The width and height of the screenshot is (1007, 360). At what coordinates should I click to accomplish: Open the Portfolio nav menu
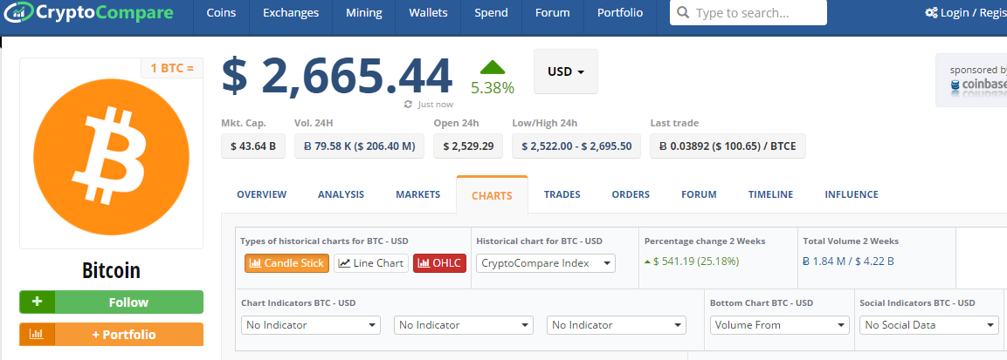(620, 13)
